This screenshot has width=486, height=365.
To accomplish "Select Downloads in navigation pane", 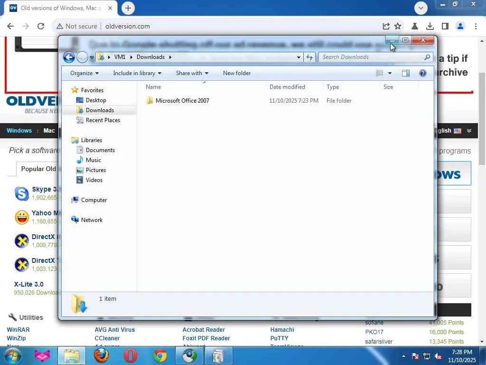I will coord(100,110).
